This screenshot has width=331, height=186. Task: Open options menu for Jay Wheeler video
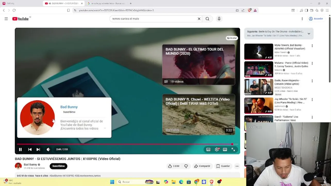point(312,99)
